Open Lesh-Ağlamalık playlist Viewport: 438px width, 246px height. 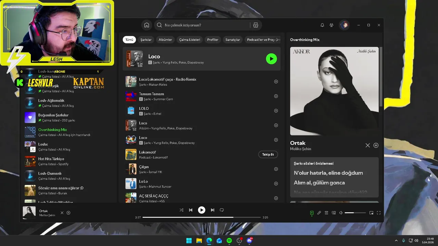[68, 103]
